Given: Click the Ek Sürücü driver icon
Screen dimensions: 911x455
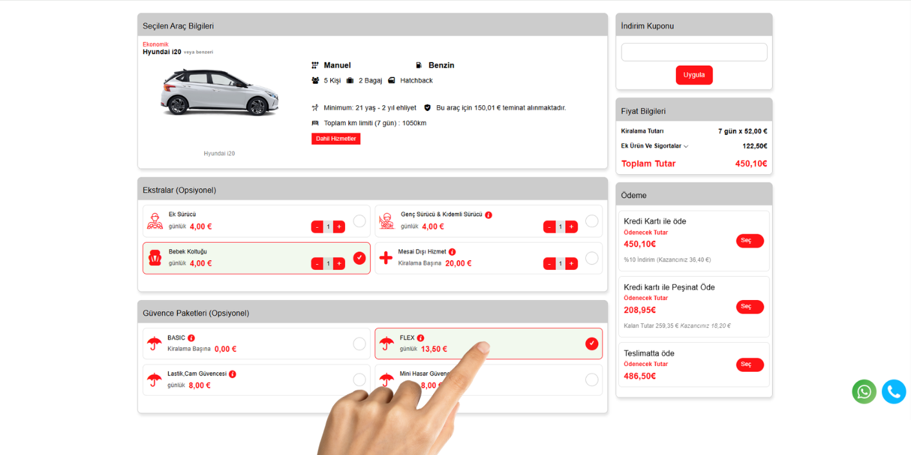Looking at the screenshot, I should pos(154,221).
